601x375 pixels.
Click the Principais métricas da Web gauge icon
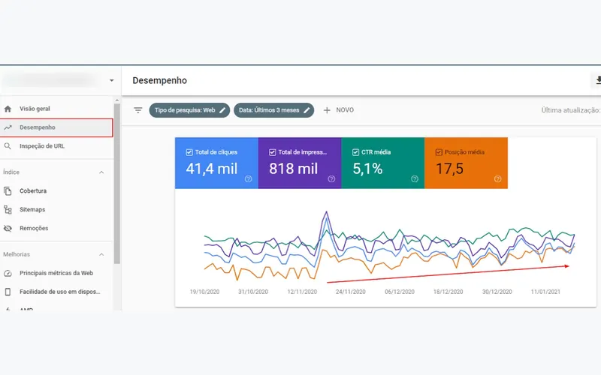pos(8,273)
